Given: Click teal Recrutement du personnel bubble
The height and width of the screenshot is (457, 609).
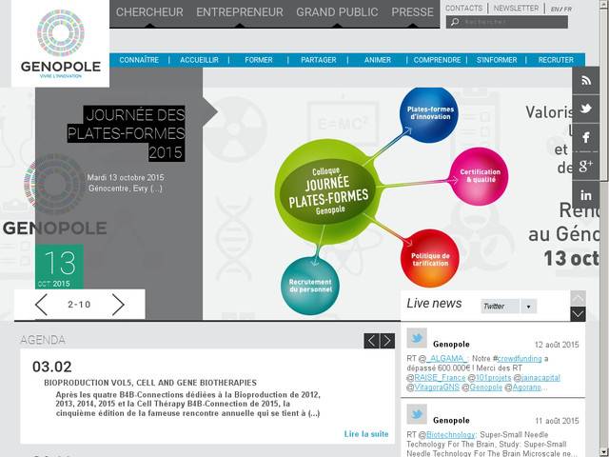Looking at the screenshot, I should (x=310, y=286).
